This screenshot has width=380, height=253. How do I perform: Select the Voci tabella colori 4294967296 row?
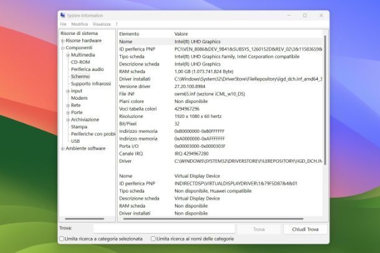[220, 109]
